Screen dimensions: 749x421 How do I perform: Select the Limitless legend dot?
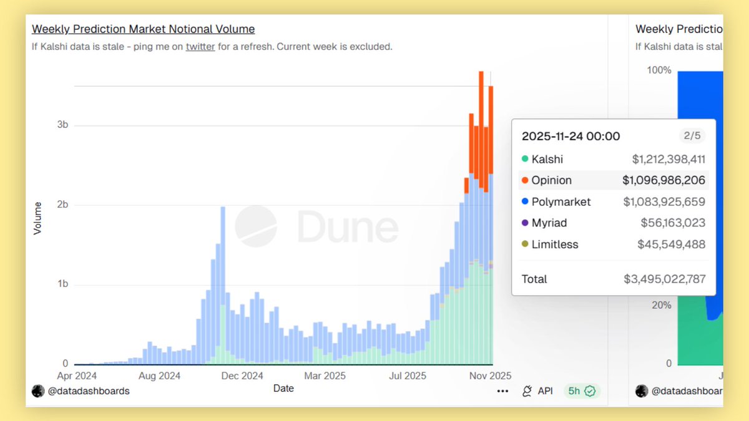[526, 244]
